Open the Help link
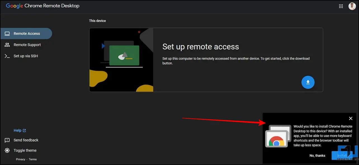359x165 pixels. [17, 130]
